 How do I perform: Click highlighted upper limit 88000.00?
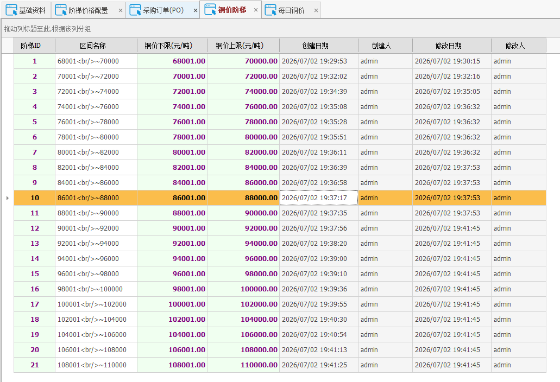click(x=243, y=198)
